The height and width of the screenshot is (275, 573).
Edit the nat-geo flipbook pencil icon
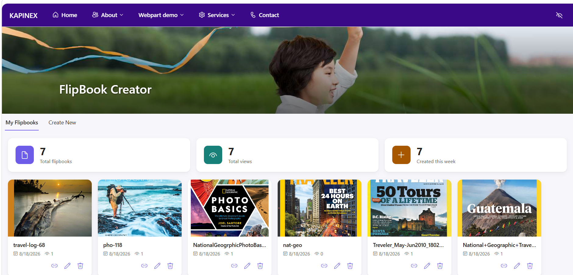pos(337,266)
